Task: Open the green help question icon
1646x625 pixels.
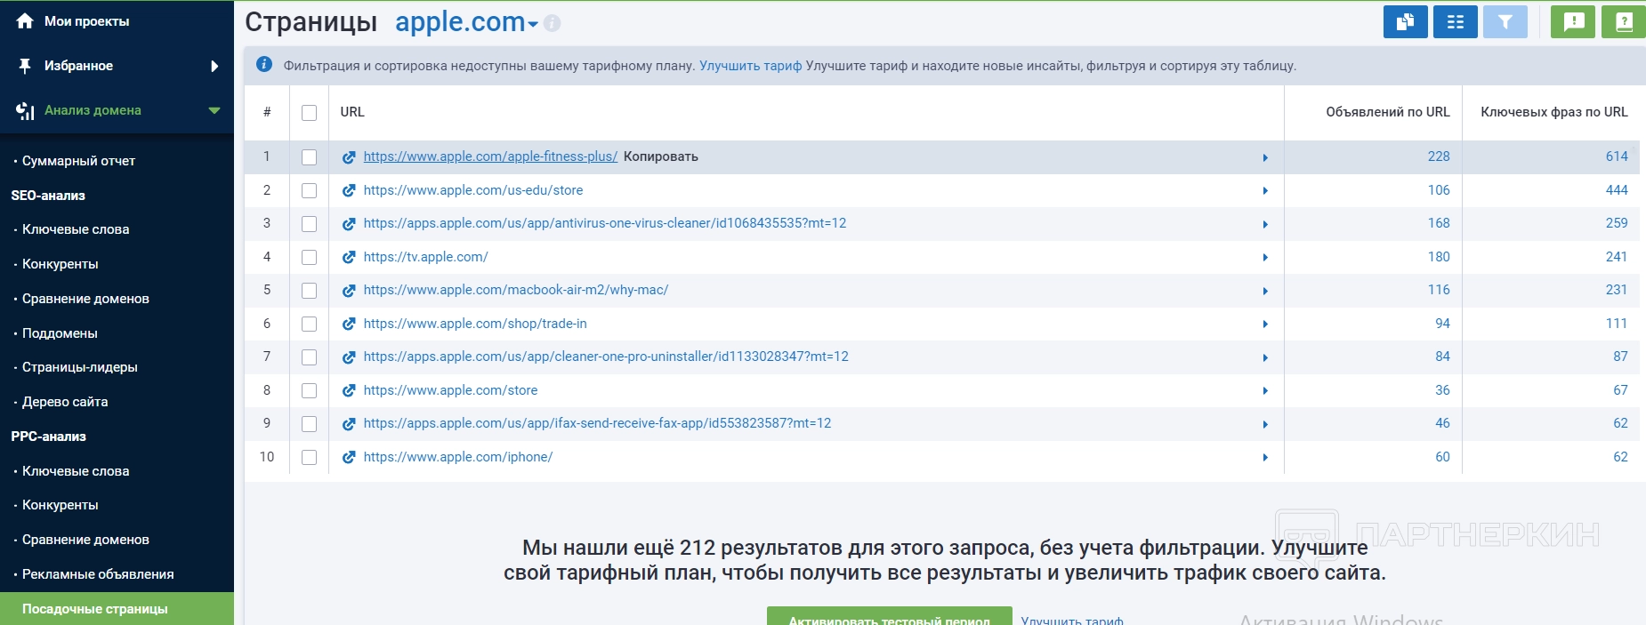Action: pyautogui.click(x=1624, y=22)
